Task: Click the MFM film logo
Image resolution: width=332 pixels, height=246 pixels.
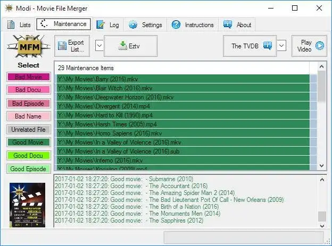Action: [x=29, y=47]
